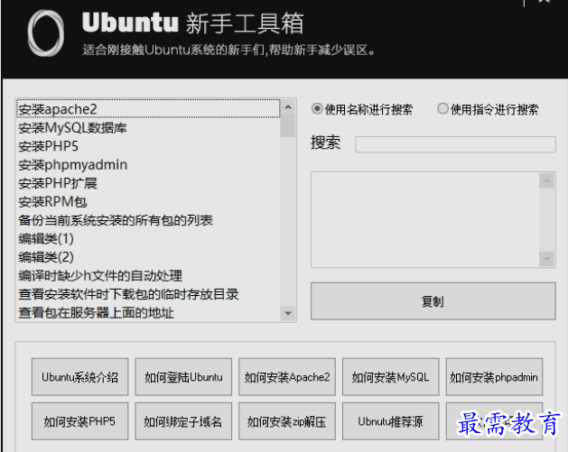
Task: Open 如何安装Apache2 guide
Action: click(x=287, y=377)
